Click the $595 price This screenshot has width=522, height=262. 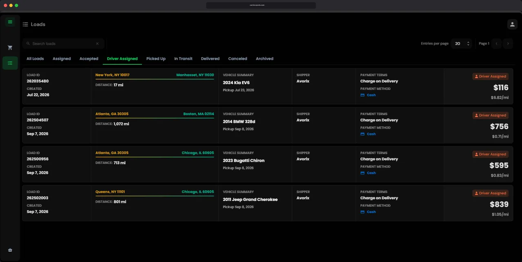(x=499, y=165)
